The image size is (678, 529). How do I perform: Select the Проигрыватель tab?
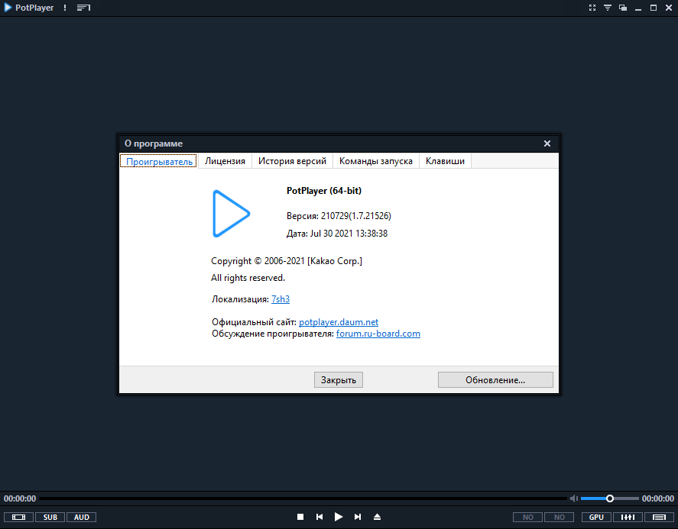click(159, 161)
